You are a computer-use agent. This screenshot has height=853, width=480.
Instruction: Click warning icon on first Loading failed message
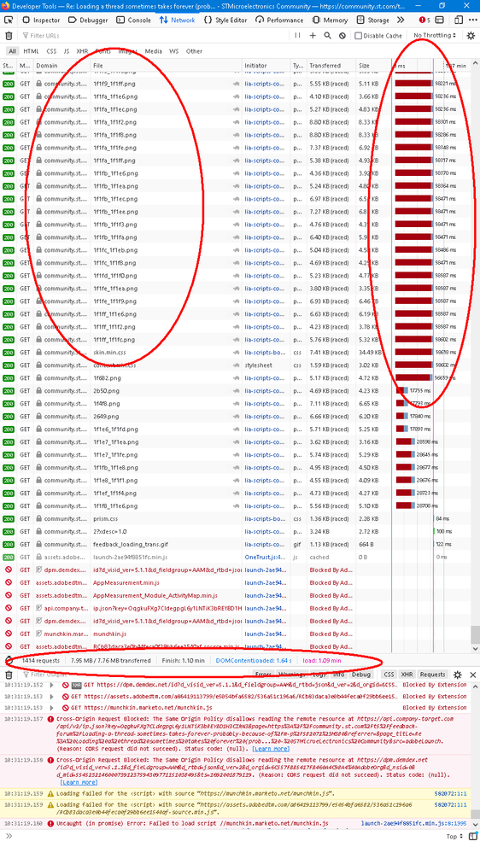pyautogui.click(x=50, y=794)
